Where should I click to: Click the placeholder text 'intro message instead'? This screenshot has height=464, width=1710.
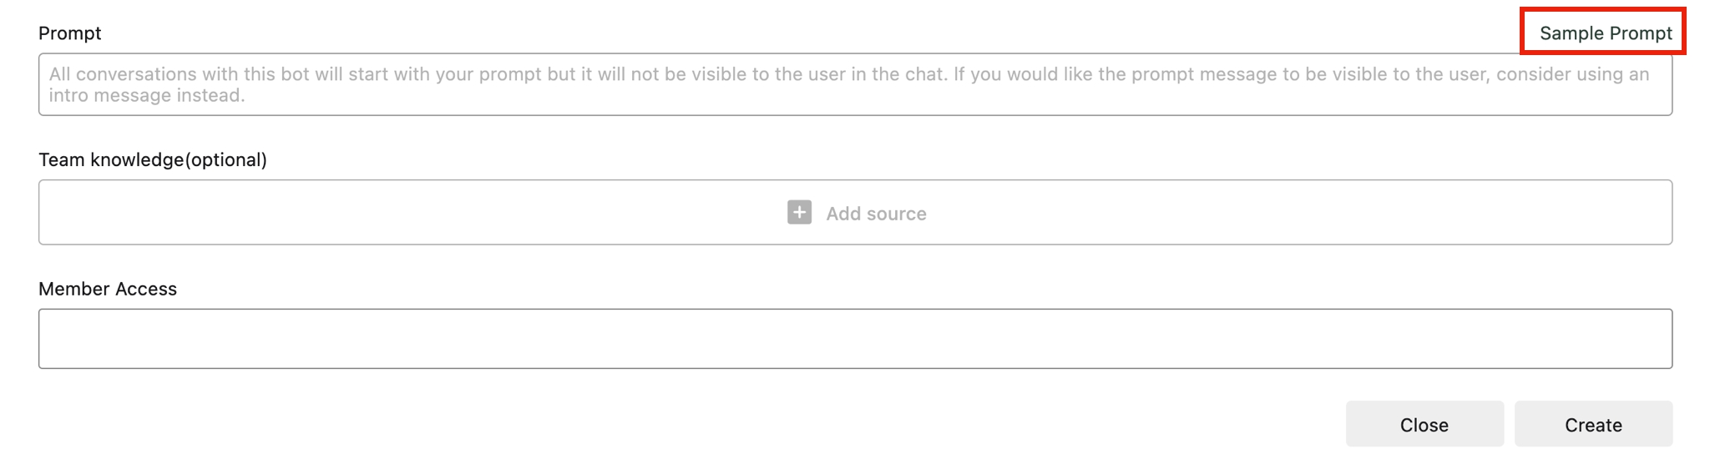tap(147, 95)
